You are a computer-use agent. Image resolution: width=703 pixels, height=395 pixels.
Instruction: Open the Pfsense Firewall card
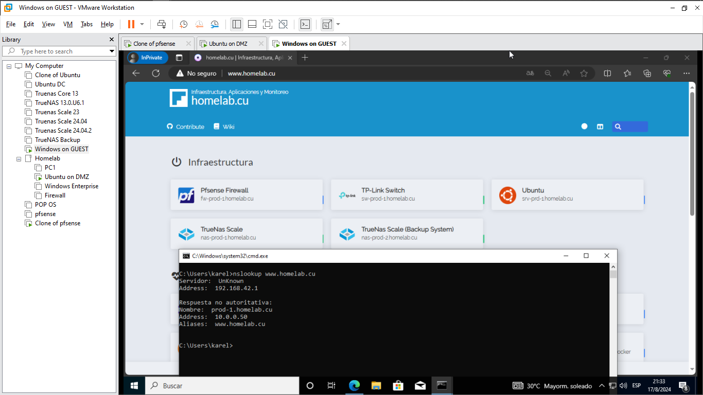tap(247, 194)
